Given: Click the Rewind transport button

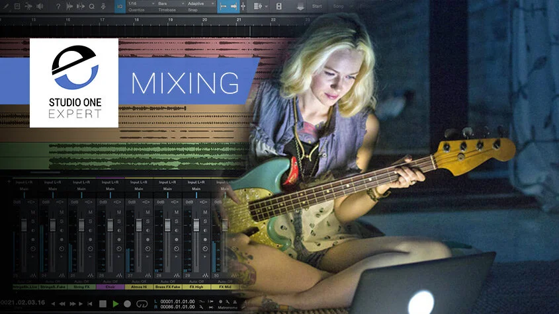Looking at the screenshot, I should click(62, 304).
